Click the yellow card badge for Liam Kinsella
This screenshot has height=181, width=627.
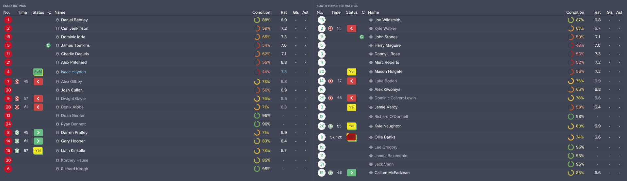click(x=38, y=151)
